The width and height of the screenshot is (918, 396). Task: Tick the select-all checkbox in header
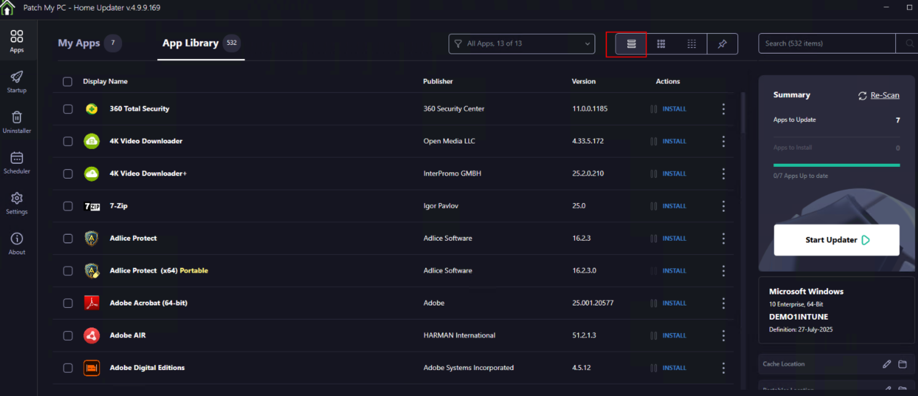coord(68,81)
